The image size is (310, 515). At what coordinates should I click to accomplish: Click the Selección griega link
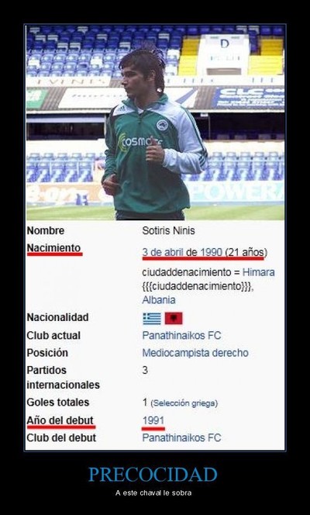[184, 403]
